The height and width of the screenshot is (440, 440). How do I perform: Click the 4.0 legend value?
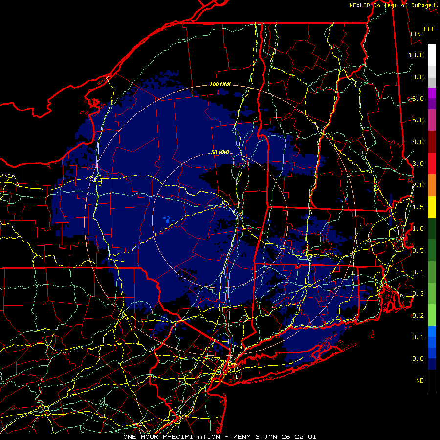pyautogui.click(x=418, y=142)
